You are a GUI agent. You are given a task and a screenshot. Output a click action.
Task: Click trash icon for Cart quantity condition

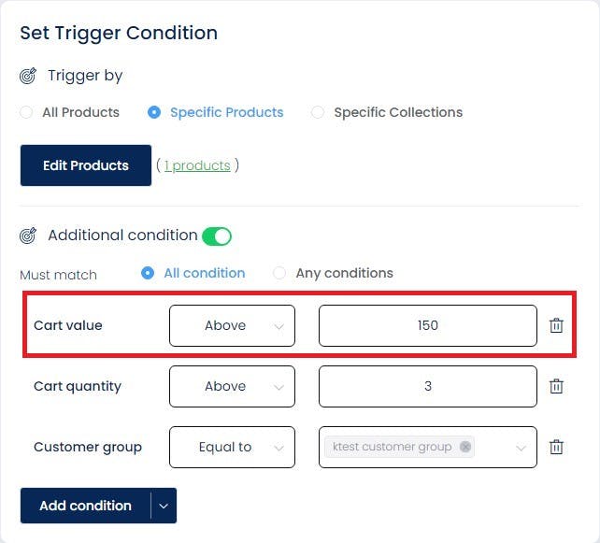pyautogui.click(x=556, y=386)
